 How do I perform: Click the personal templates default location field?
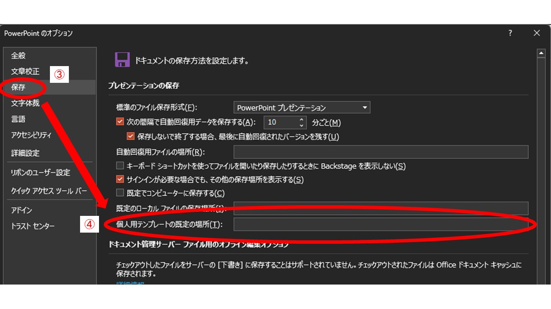tap(381, 224)
